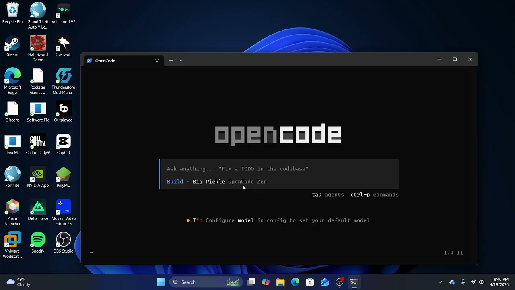Select the Software Fix desktop icon
The image size is (515, 290).
point(38,112)
